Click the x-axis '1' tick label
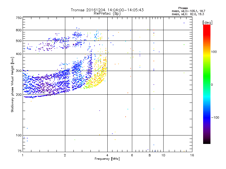 click(x=23, y=155)
